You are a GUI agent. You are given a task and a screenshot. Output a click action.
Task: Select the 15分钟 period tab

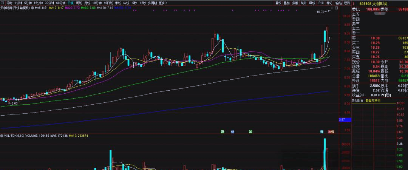tap(38, 3)
